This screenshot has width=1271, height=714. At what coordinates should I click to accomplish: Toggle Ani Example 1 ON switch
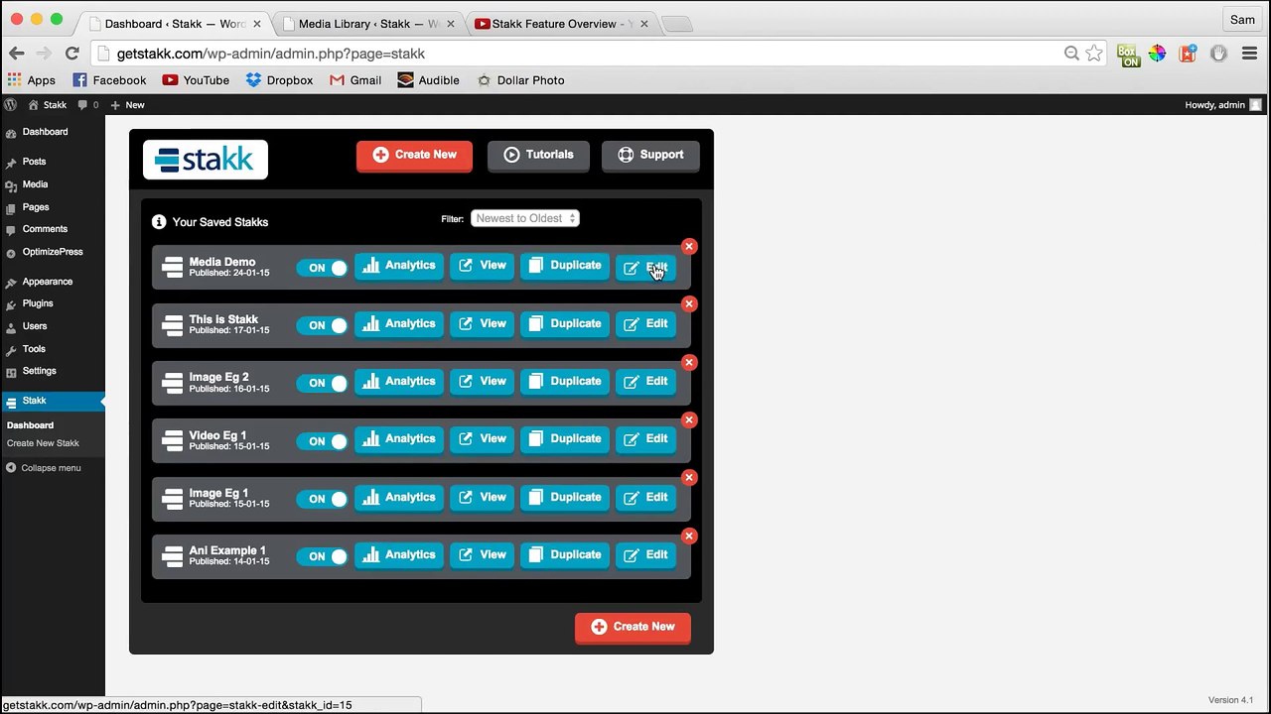coord(323,556)
